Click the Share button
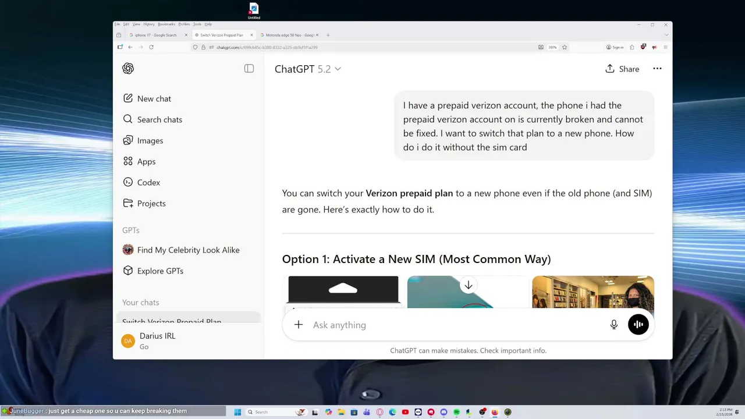 pyautogui.click(x=622, y=69)
